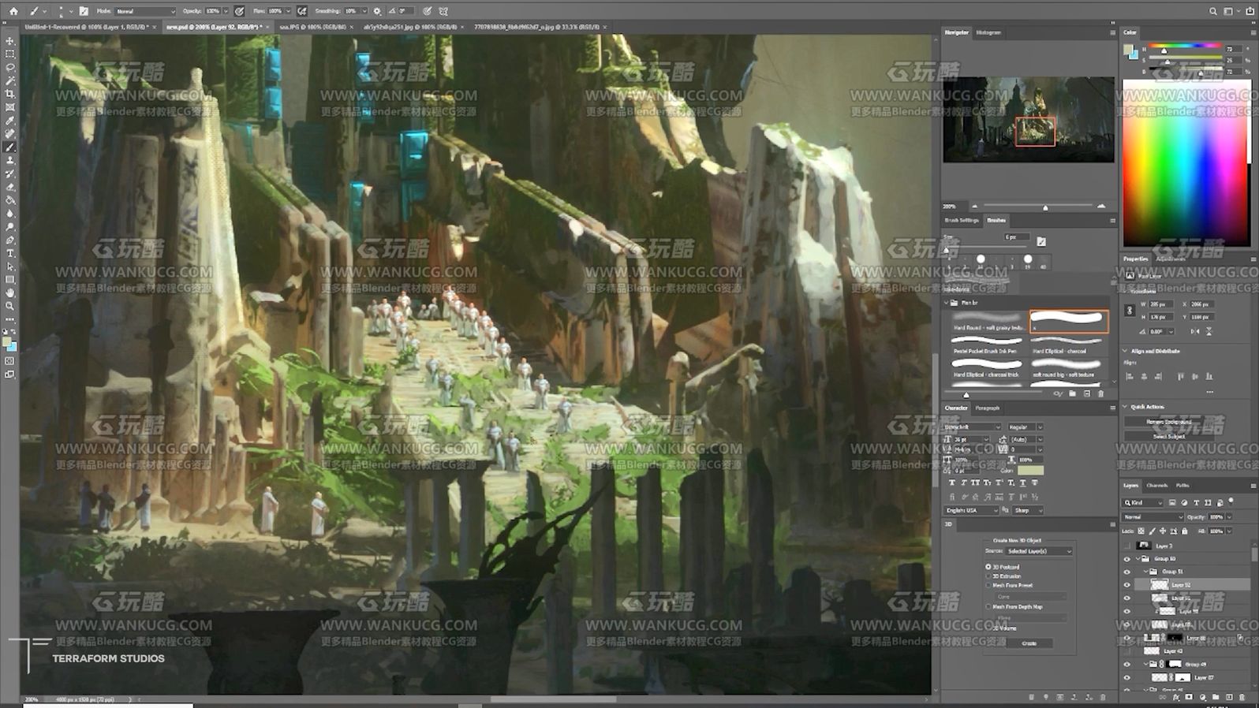This screenshot has height=708, width=1259.
Task: Open the brush blending Mode dropdown
Action: tap(145, 11)
